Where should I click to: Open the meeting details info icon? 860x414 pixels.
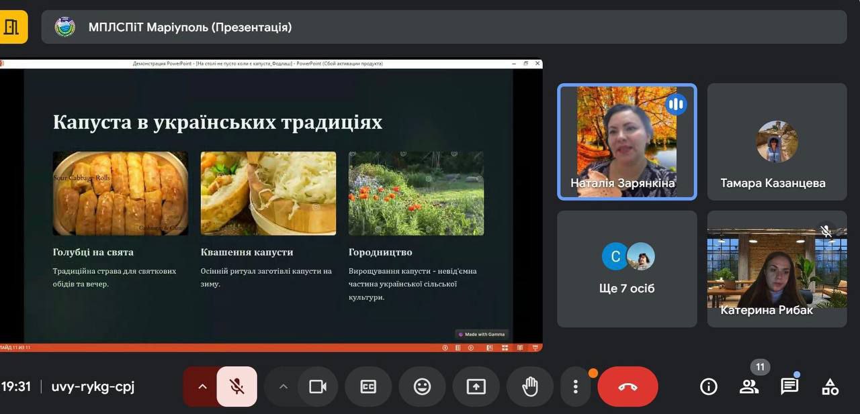point(708,386)
